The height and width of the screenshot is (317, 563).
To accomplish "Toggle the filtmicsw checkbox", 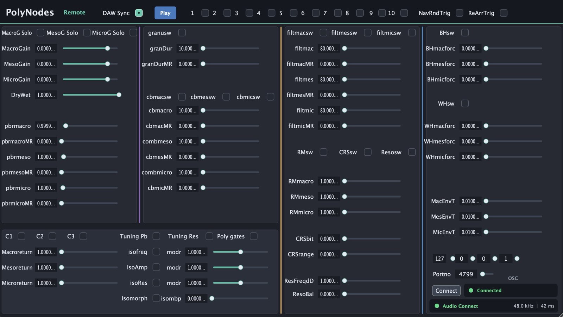I will [x=412, y=33].
